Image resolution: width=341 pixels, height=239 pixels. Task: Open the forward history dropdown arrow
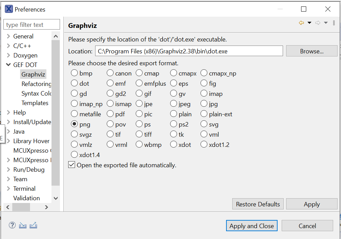326,23
